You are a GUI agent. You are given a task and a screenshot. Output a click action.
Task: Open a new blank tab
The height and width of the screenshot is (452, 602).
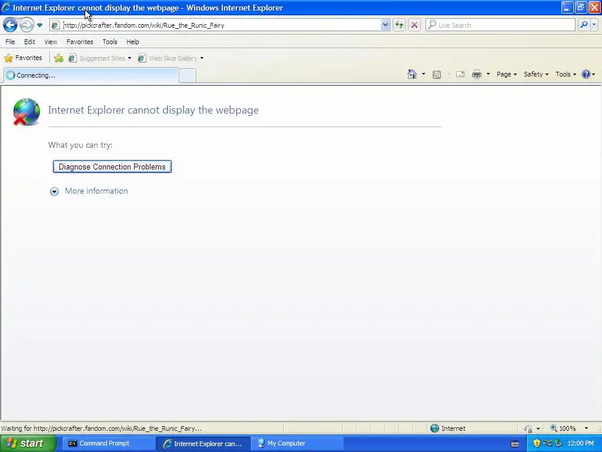click(188, 76)
